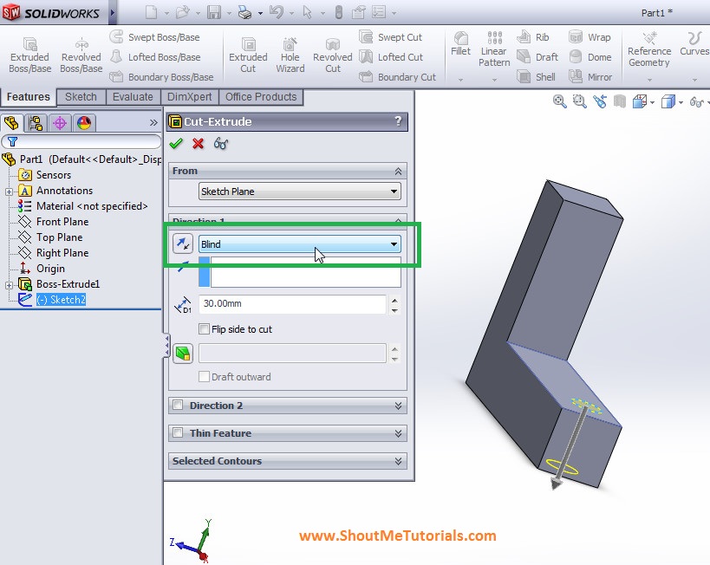This screenshot has height=565, width=710.
Task: Choose Swept Boss/Base feature
Action: pos(155,37)
